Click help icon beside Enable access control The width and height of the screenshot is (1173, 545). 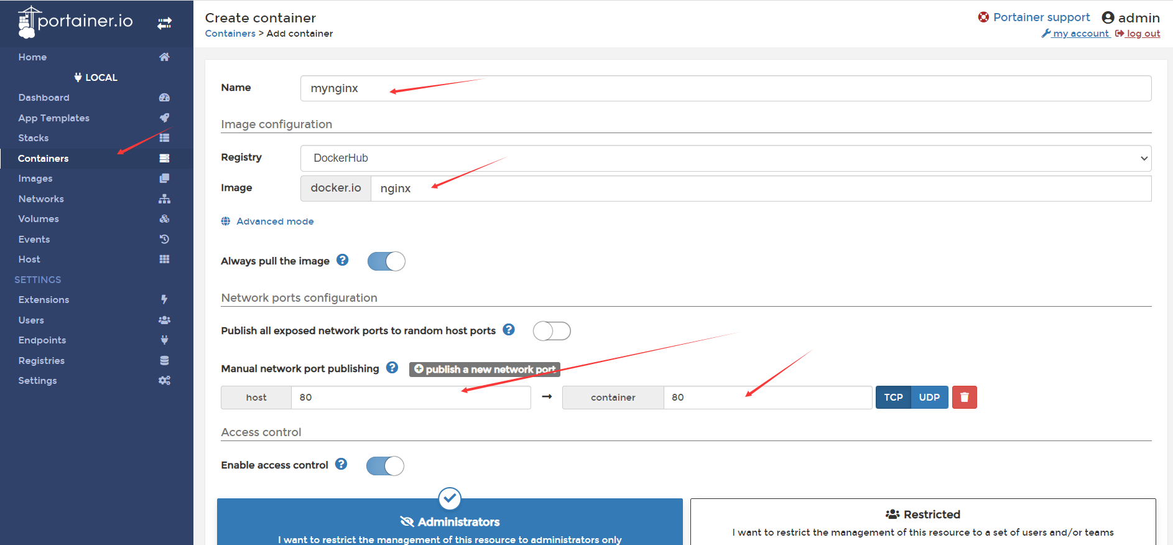tap(341, 464)
